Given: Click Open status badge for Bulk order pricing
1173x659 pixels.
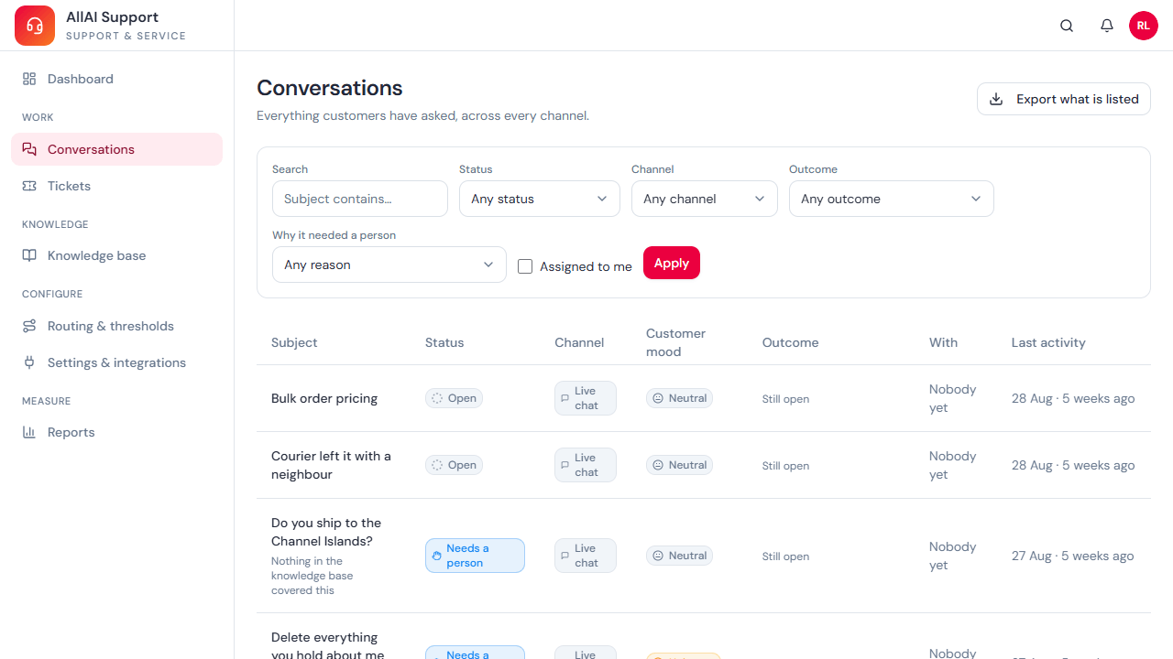Looking at the screenshot, I should pos(454,398).
